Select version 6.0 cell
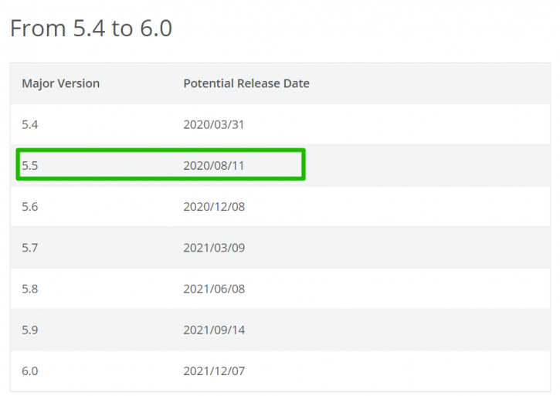The image size is (560, 396). tap(30, 371)
